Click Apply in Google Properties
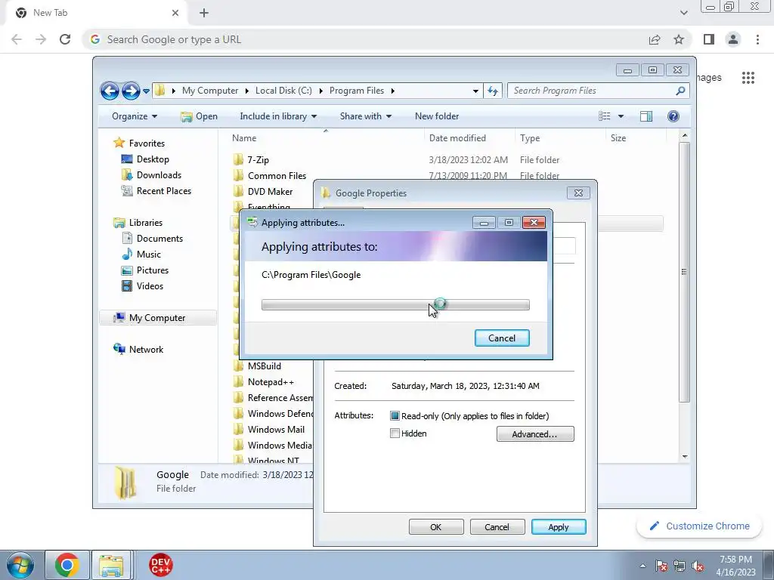 click(559, 526)
